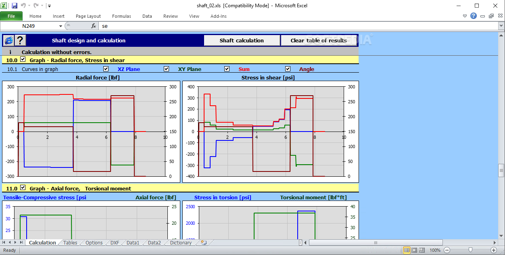
Task: Restore the workbook window inside Excel
Action: pyautogui.click(x=491, y=16)
